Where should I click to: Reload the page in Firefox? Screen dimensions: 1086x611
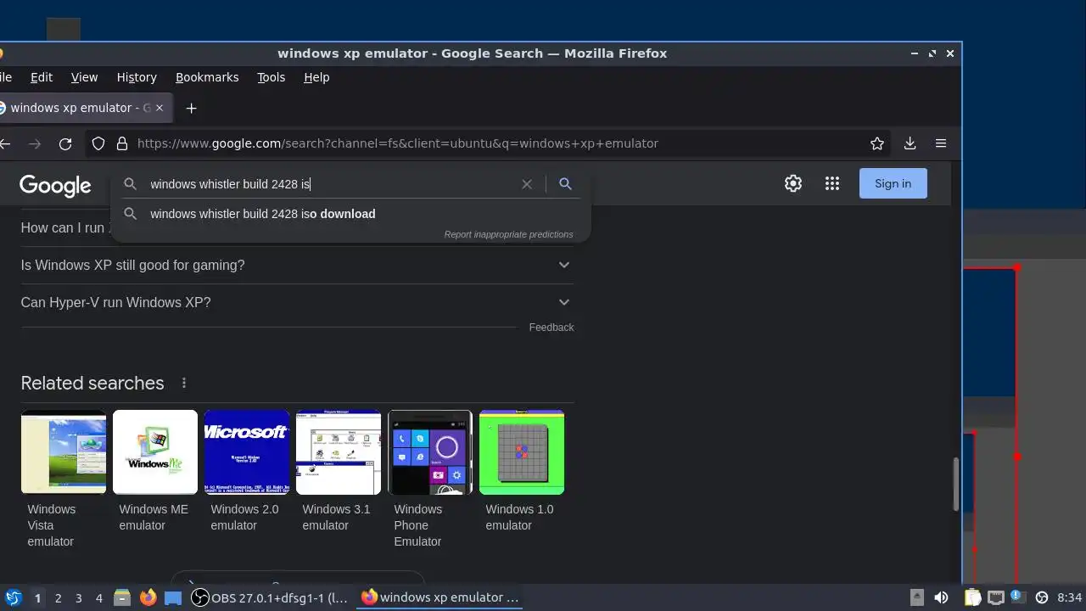65,143
